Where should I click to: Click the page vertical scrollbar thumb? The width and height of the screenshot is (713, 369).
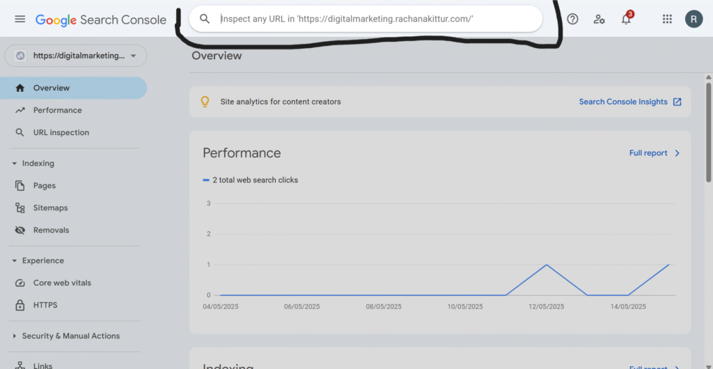pyautogui.click(x=708, y=132)
